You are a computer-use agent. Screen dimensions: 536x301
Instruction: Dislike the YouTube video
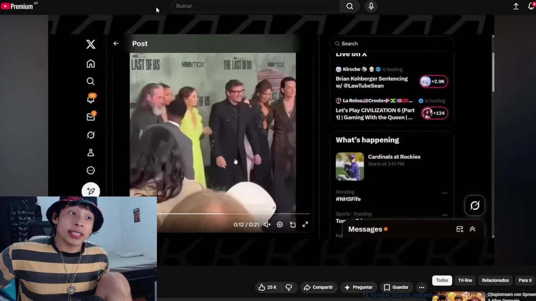click(289, 287)
